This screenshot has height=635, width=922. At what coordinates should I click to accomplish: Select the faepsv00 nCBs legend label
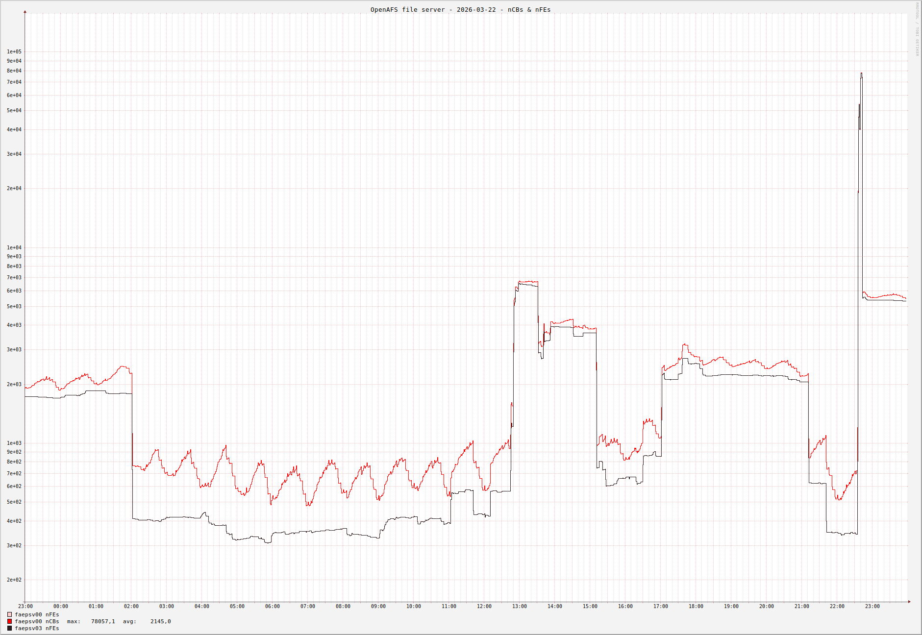click(37, 621)
